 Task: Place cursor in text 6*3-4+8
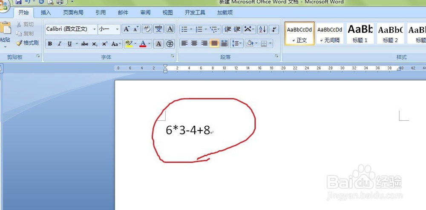tap(188, 131)
